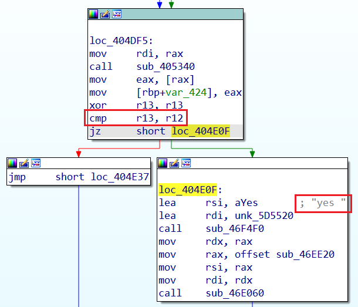The width and height of the screenshot is (358, 307).
Task: Select xor r13, r13 instruction
Action: coord(136,105)
